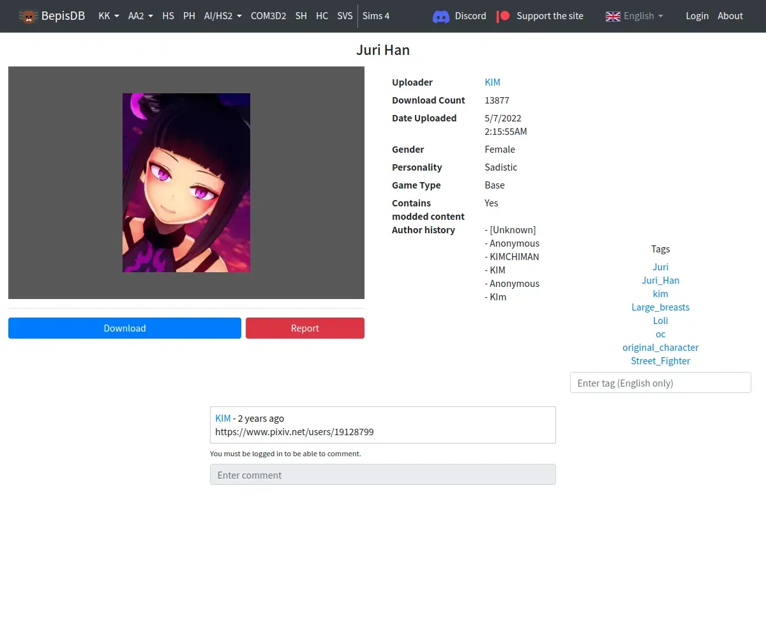
Task: Open Support the site link
Action: (x=550, y=16)
